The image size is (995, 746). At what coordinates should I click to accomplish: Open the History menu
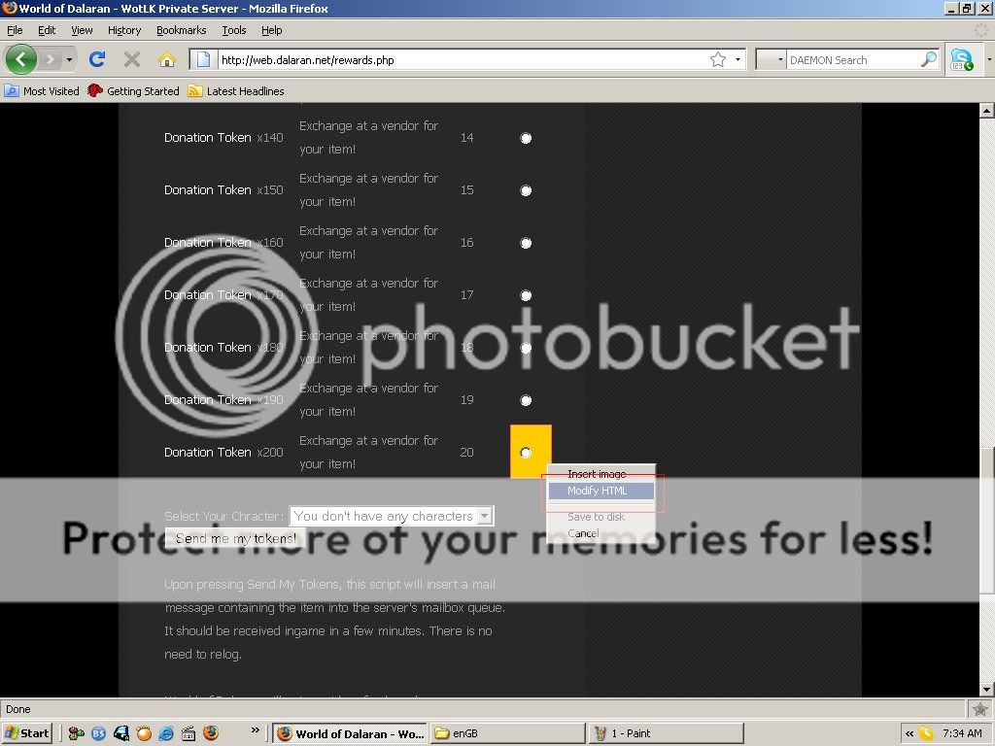tap(124, 30)
